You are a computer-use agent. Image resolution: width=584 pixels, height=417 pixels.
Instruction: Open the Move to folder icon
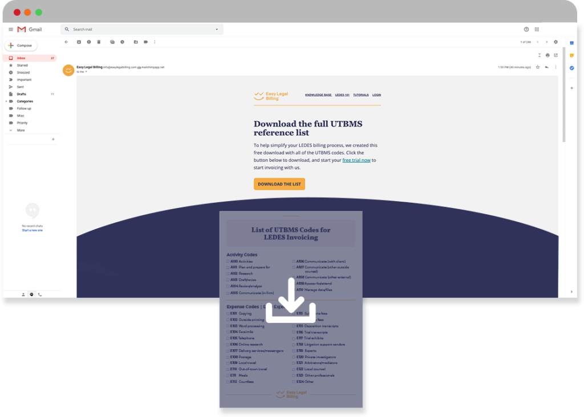coord(136,42)
